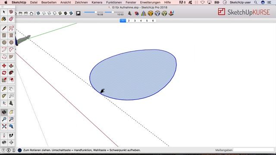This screenshot has width=276, height=155.
Task: Select the 2-Point Arc tool
Action: [11, 50]
